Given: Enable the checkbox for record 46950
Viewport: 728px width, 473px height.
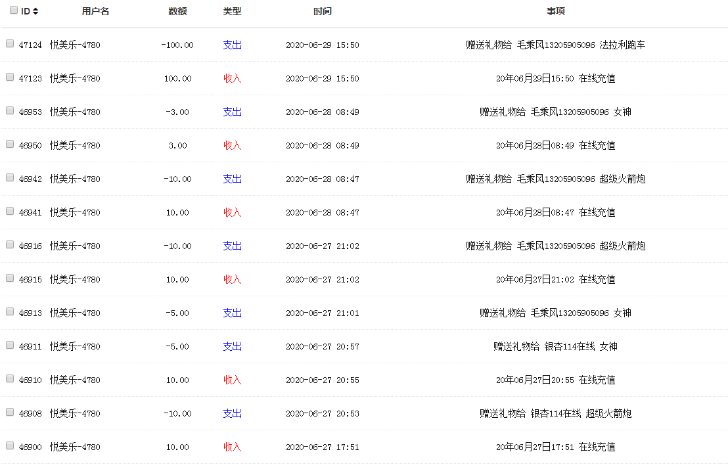Looking at the screenshot, I should tap(10, 145).
